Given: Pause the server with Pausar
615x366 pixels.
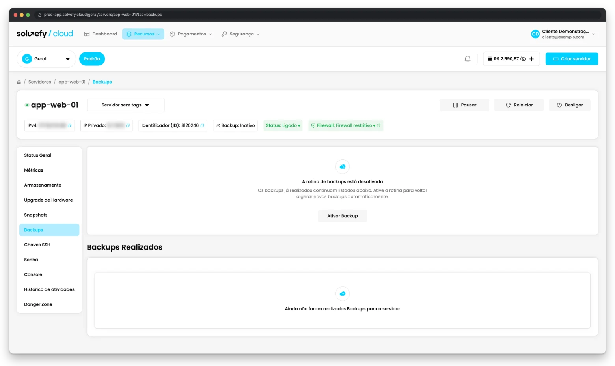Looking at the screenshot, I should [464, 105].
